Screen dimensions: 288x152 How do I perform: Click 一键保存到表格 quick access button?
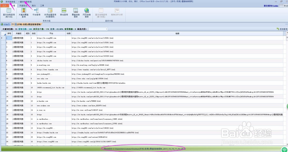(24, 2)
